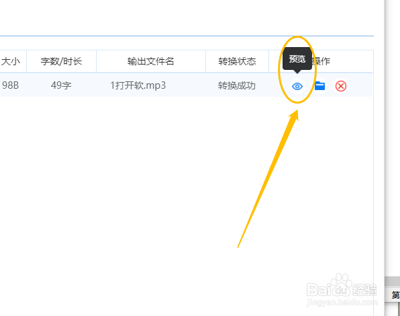Screen dimensions: 400x316
Task: Select the 大小 column header
Action: click(x=11, y=61)
